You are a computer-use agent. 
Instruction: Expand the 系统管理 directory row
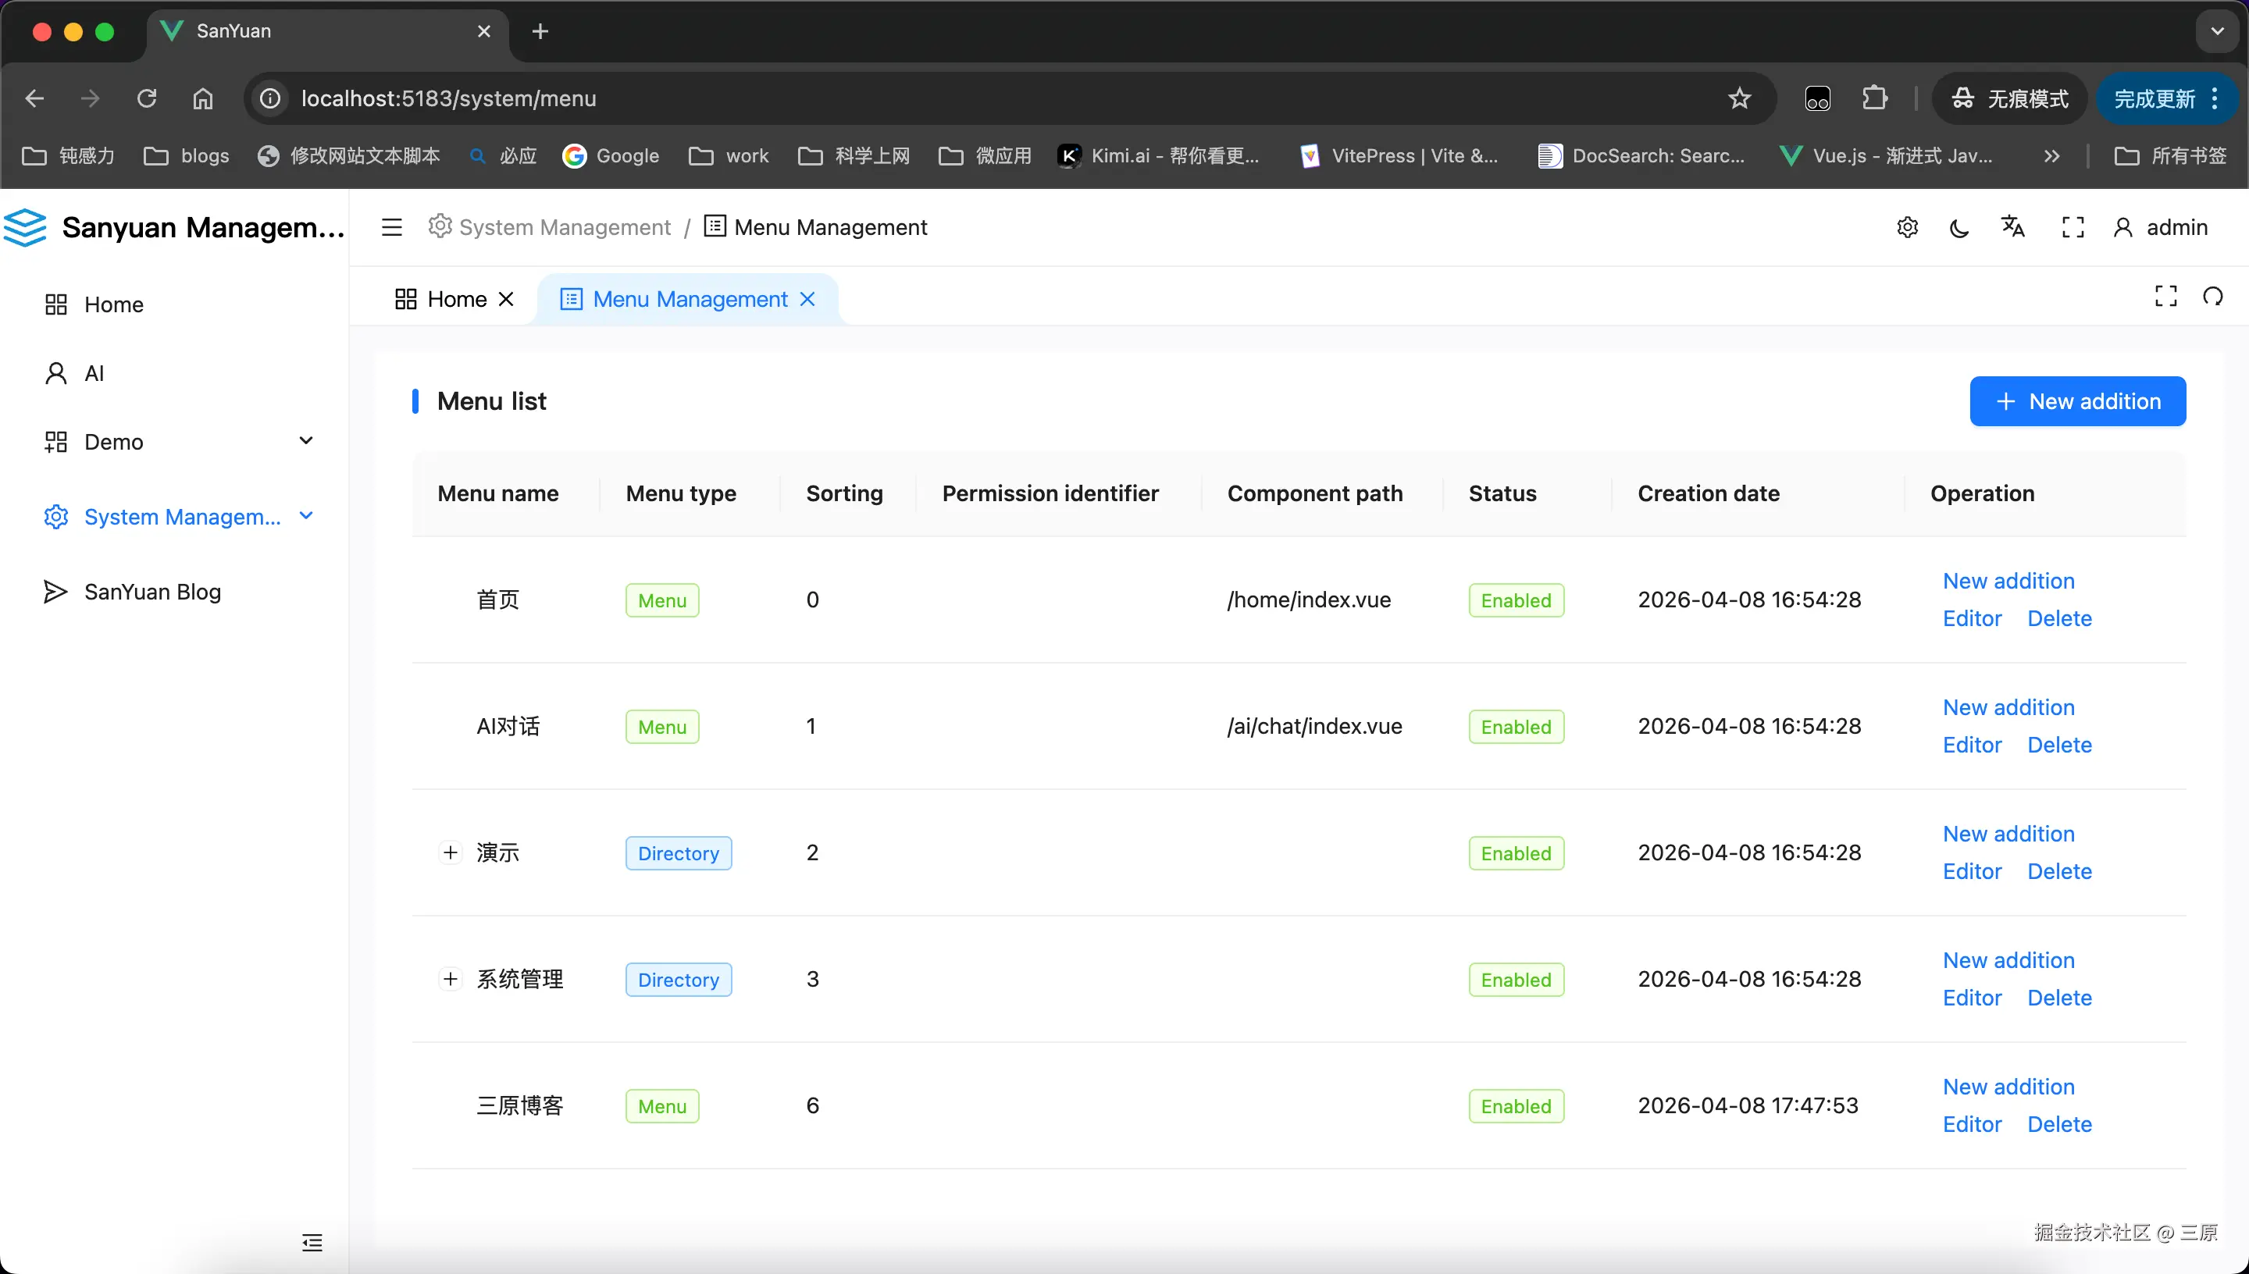click(450, 978)
